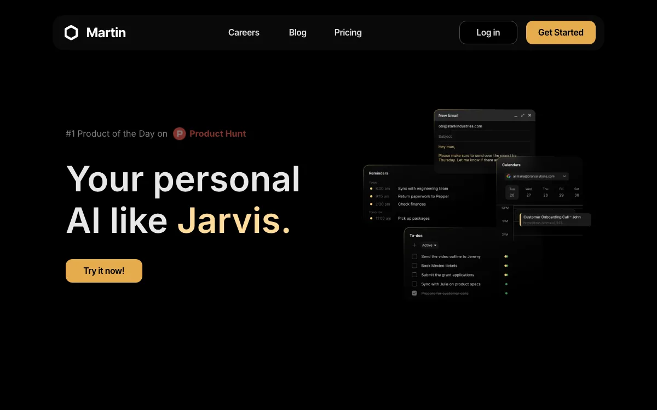Tick 'Submit the grant applications' checkbox

(414, 275)
